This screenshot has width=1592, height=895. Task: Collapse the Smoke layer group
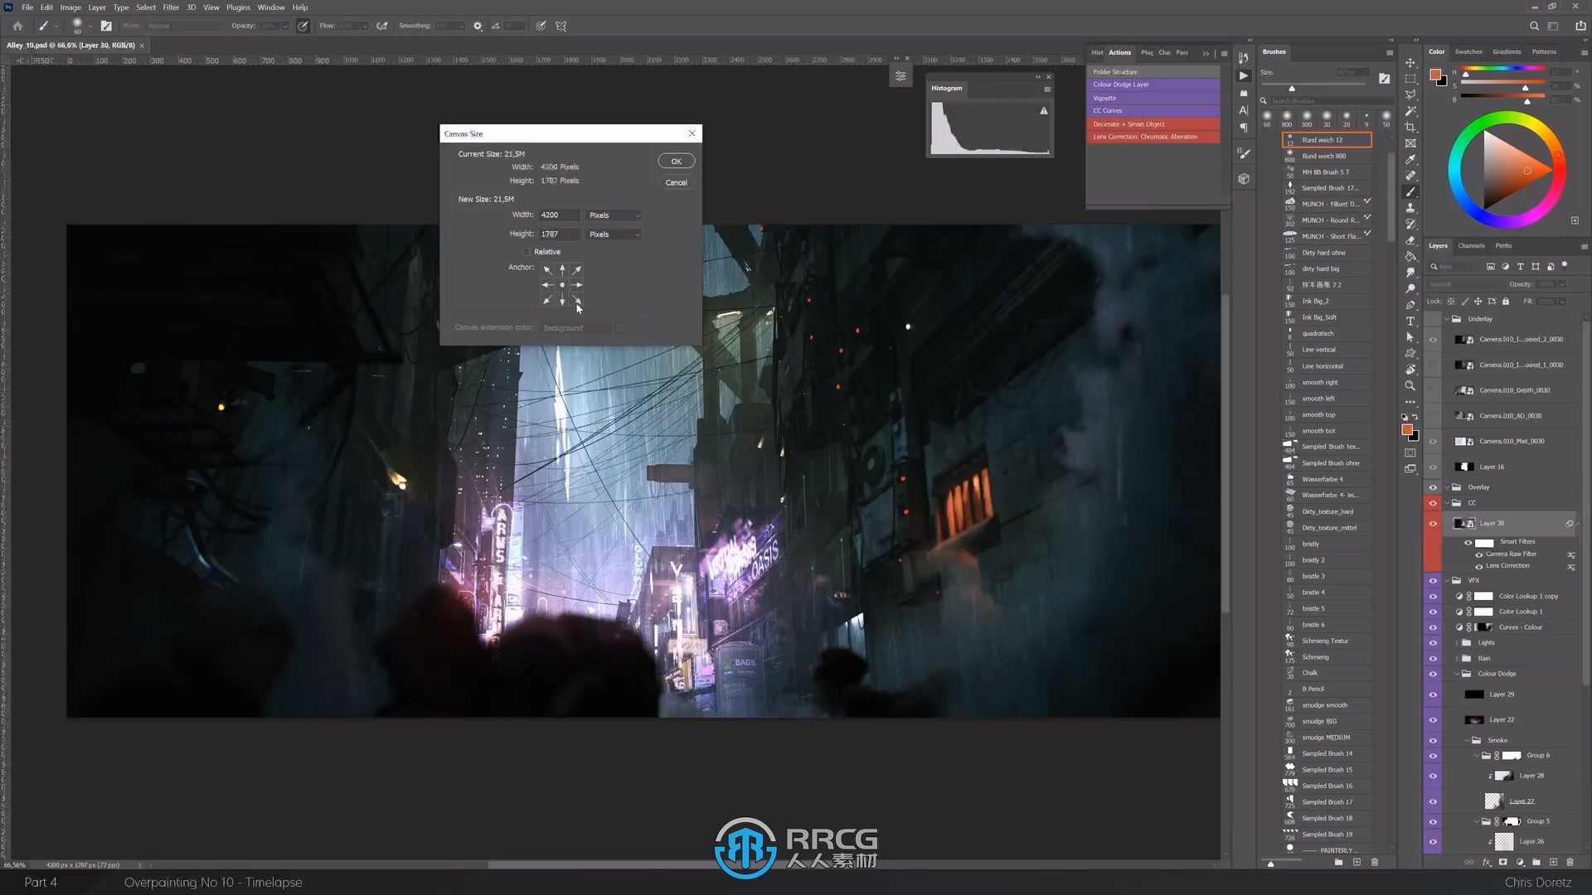pos(1466,741)
